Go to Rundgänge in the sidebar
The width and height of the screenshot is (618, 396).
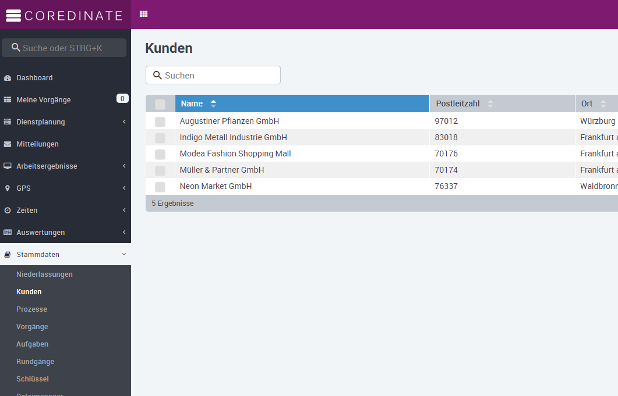tap(35, 362)
